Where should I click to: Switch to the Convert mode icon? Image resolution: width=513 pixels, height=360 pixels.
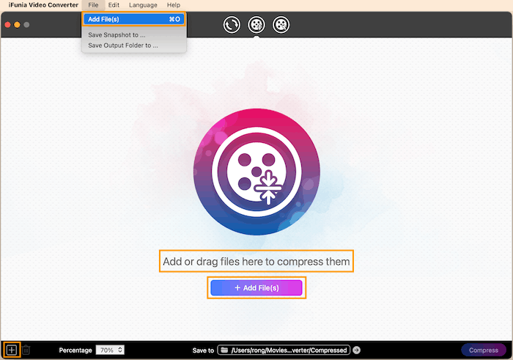point(232,25)
